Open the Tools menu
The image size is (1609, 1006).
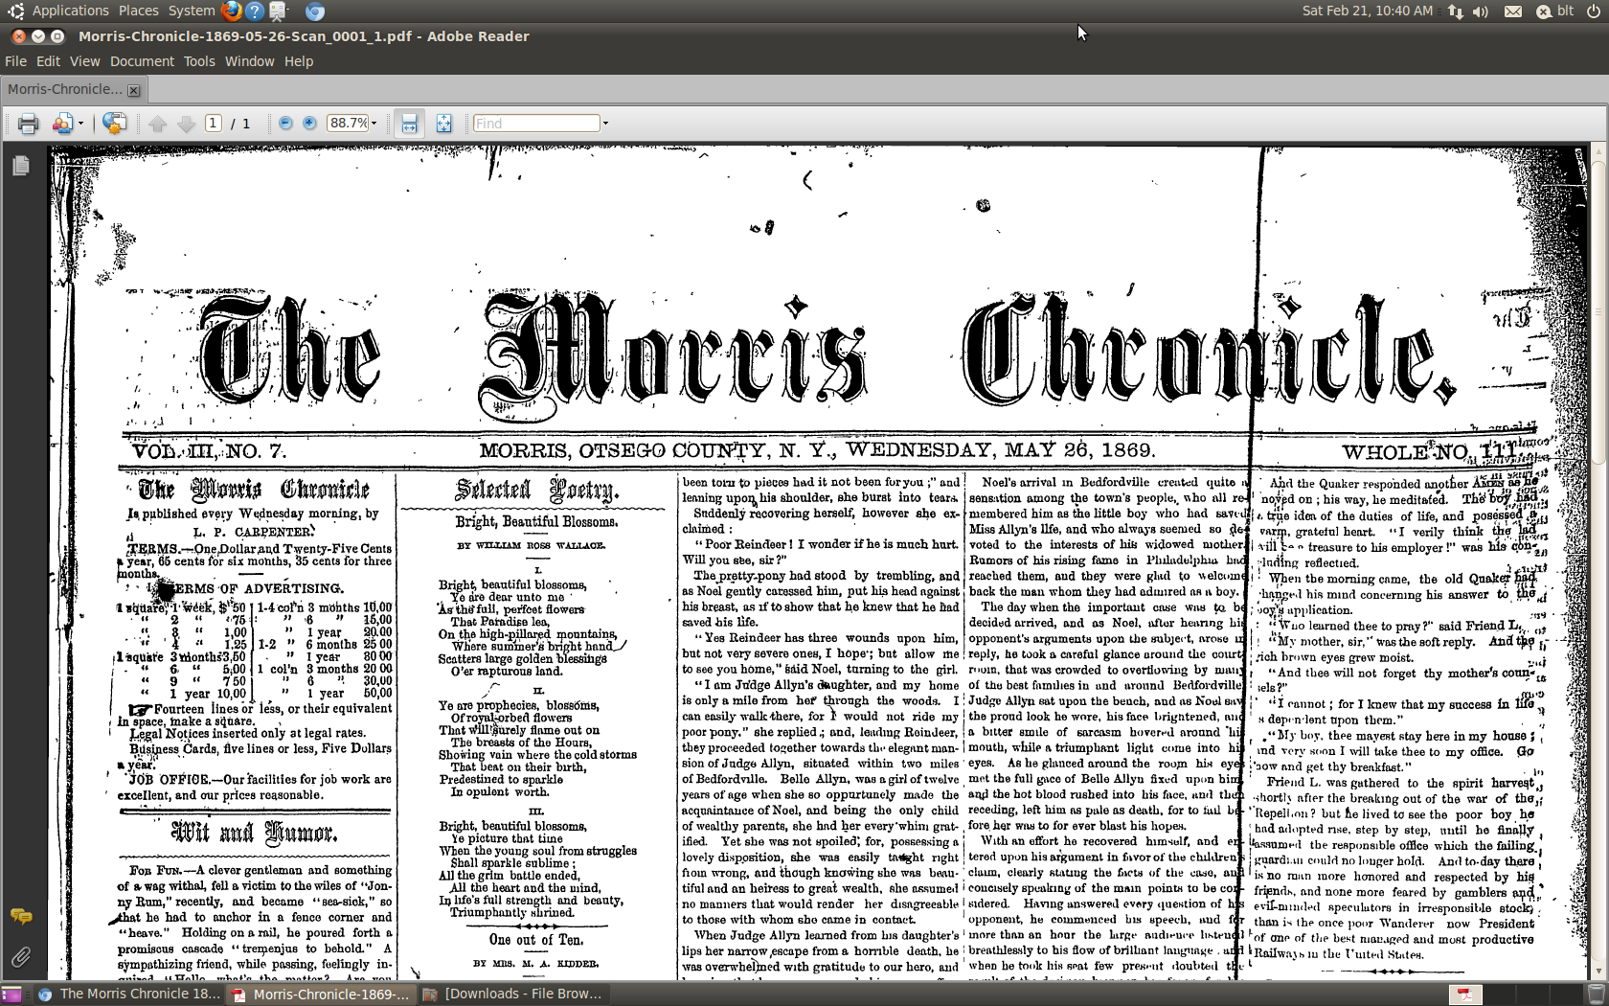click(x=199, y=61)
